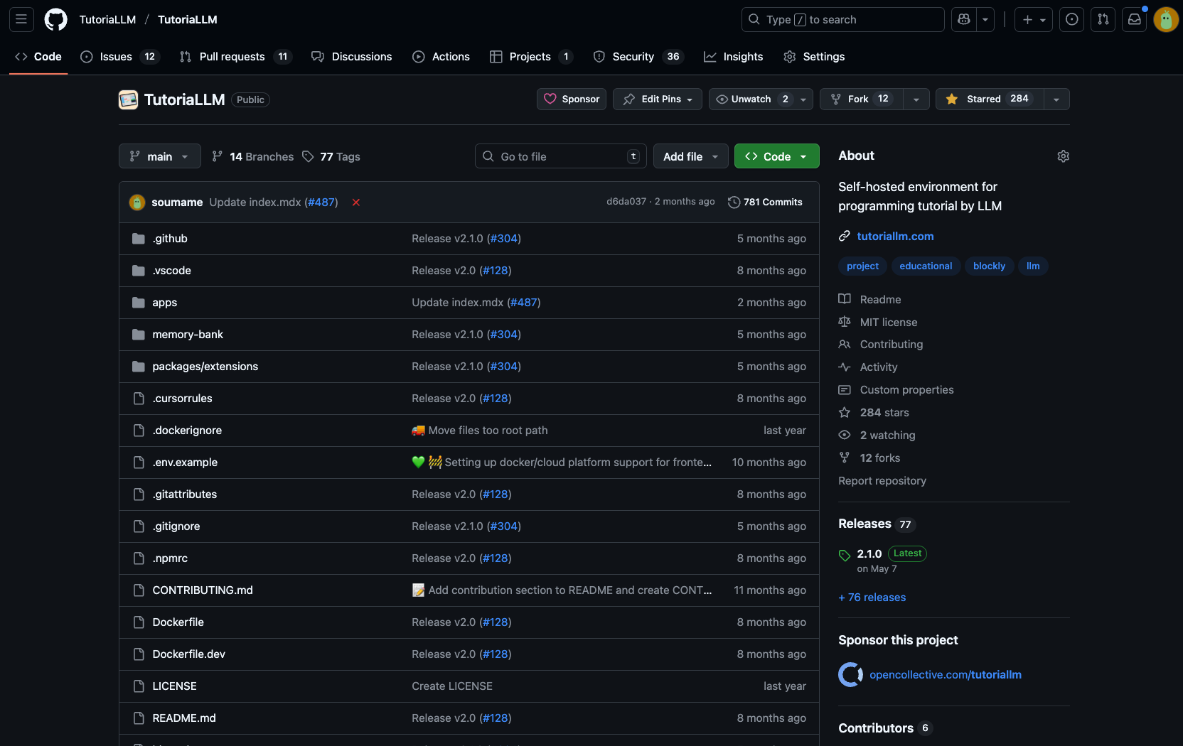The image size is (1183, 746).
Task: Switch to the Issues tab
Action: [x=119, y=57]
